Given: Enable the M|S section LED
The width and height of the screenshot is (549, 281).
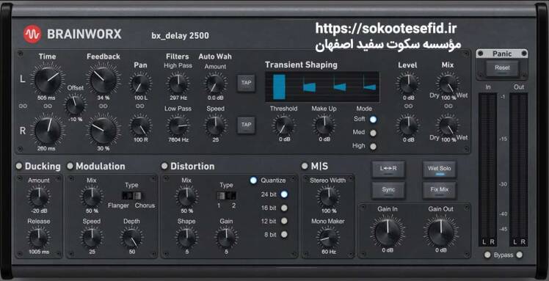Looking at the screenshot, I should pyautogui.click(x=305, y=166).
